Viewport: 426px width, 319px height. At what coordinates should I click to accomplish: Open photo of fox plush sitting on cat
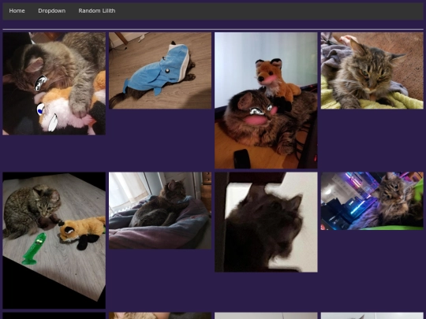(x=266, y=101)
